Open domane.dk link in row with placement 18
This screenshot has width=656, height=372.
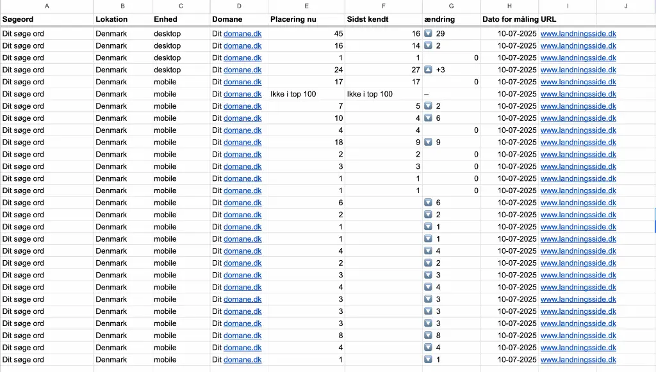click(x=242, y=143)
